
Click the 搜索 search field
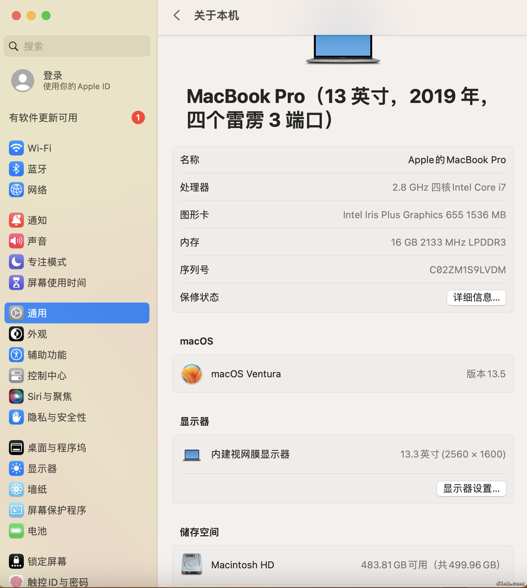tap(77, 46)
